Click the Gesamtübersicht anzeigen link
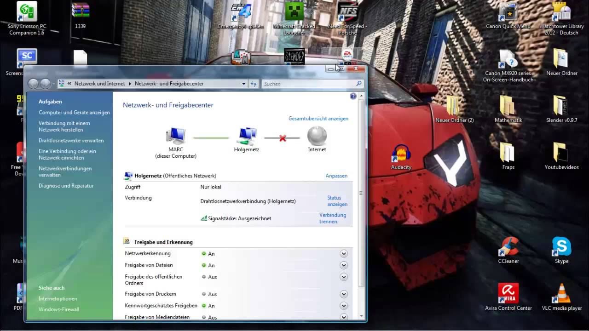This screenshot has height=331, width=589. [318, 118]
